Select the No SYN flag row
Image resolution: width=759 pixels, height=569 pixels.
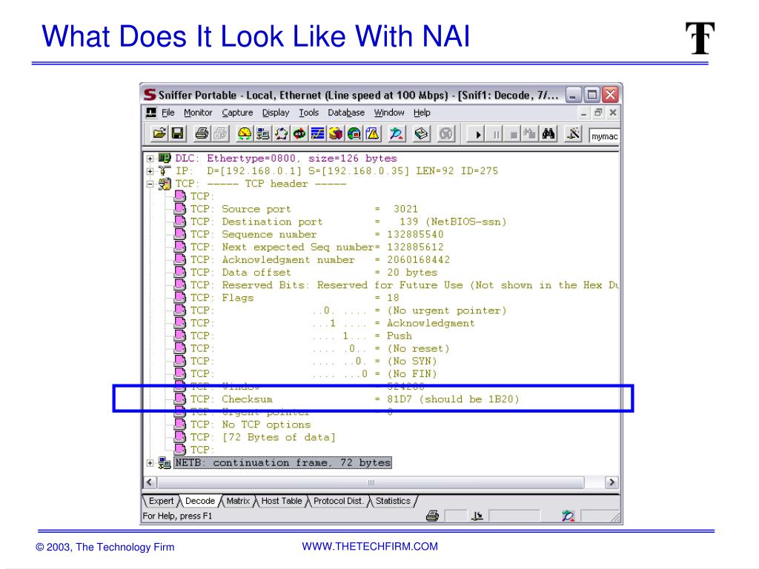coord(306,361)
